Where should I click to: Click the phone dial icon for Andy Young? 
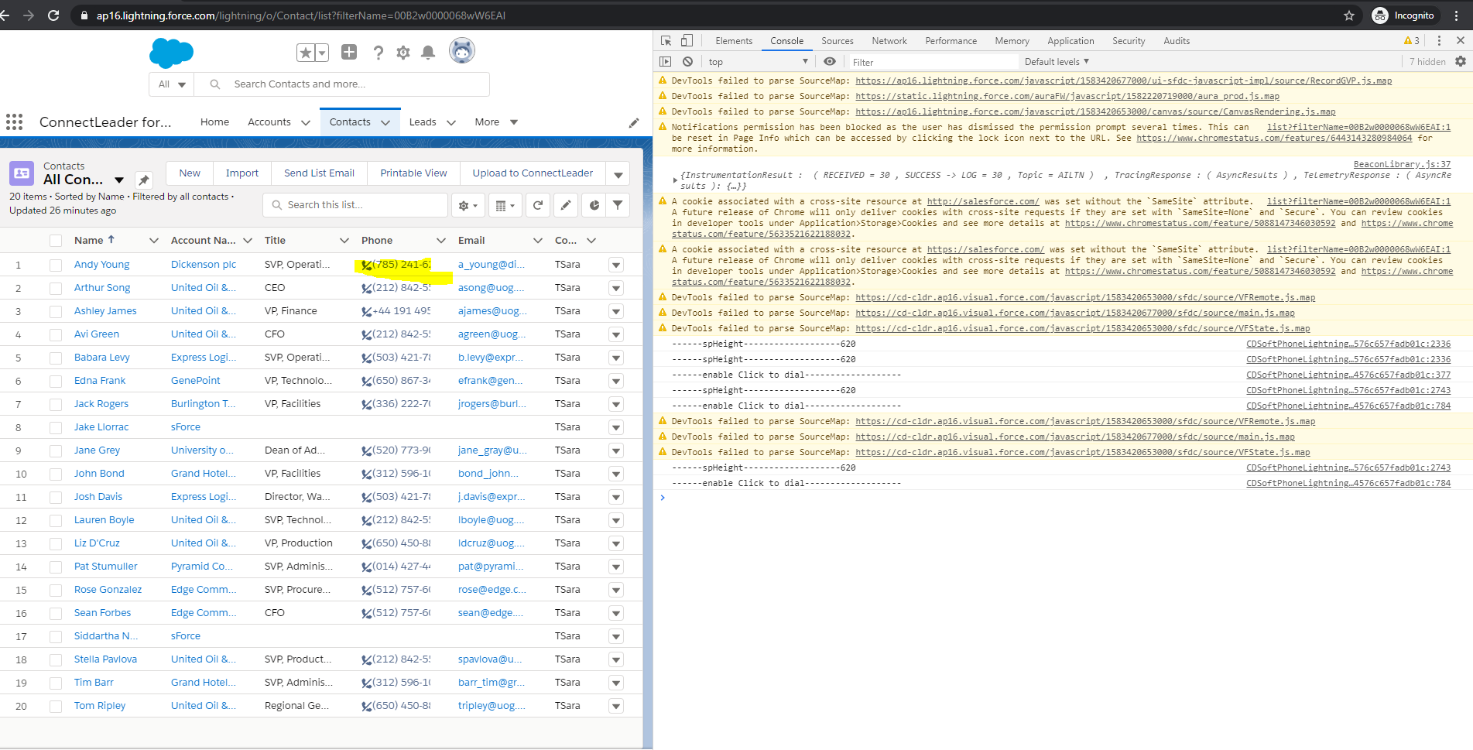coord(366,265)
